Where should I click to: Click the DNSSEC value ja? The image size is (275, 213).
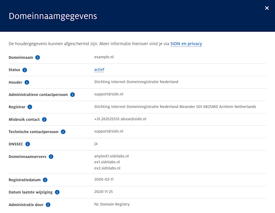[x=96, y=144]
